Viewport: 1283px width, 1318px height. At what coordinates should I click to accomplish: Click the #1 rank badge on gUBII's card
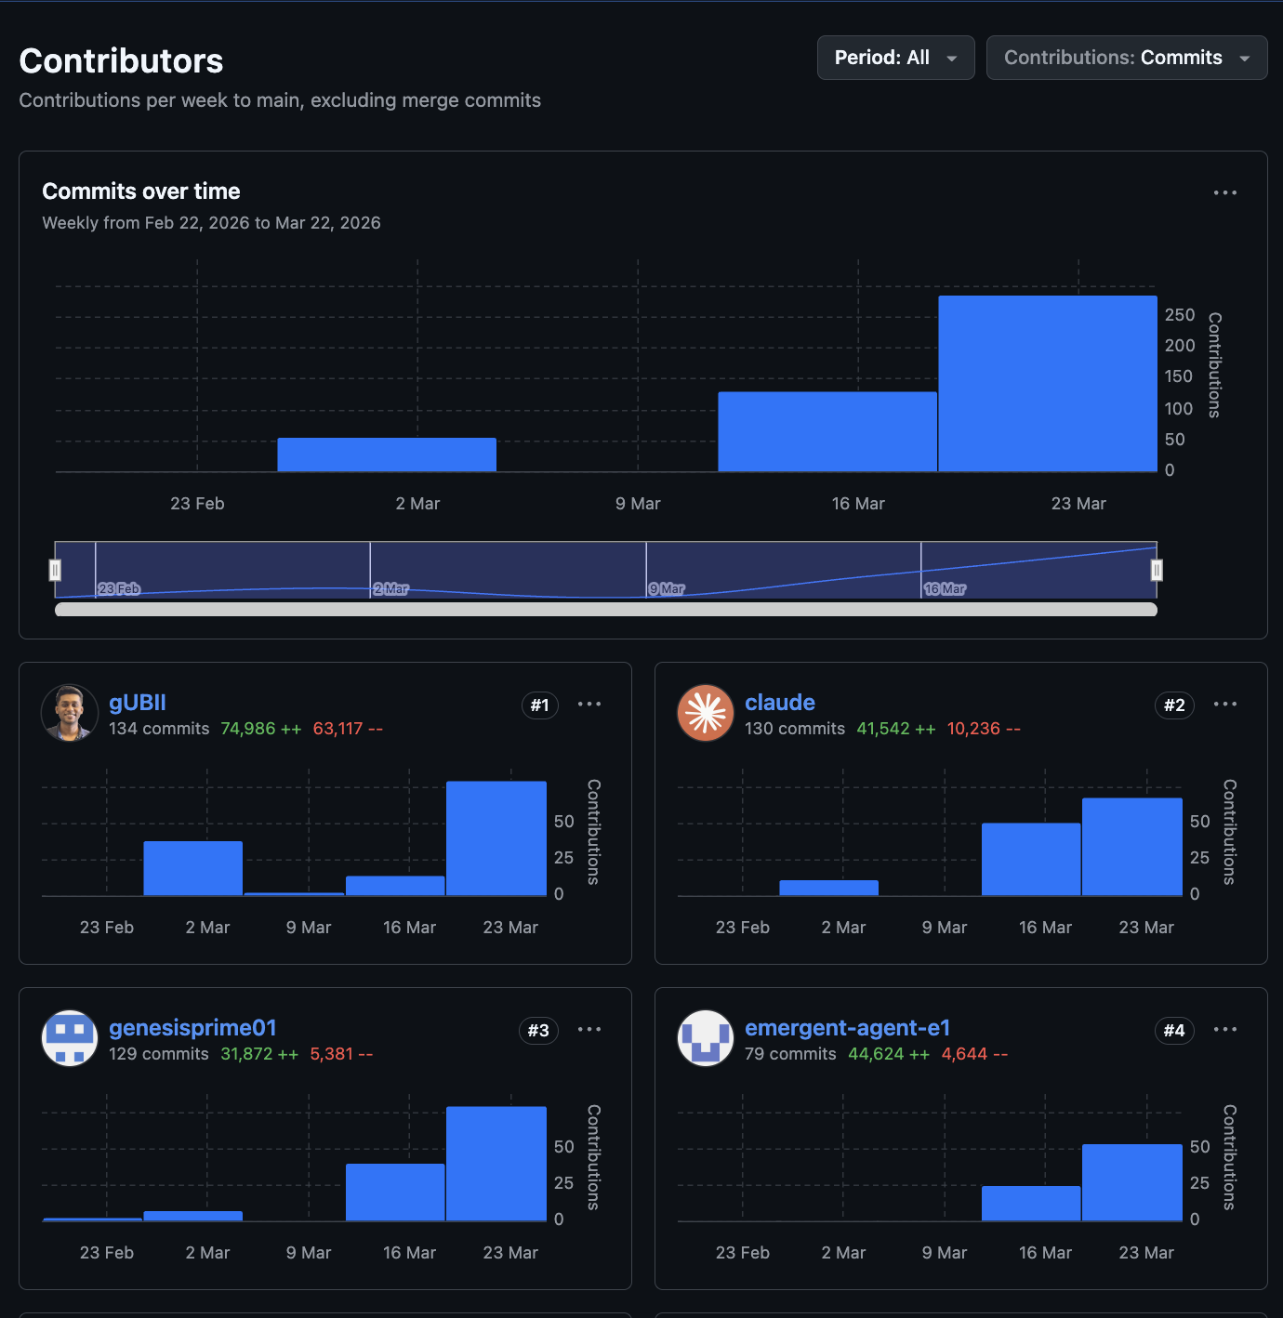point(539,705)
